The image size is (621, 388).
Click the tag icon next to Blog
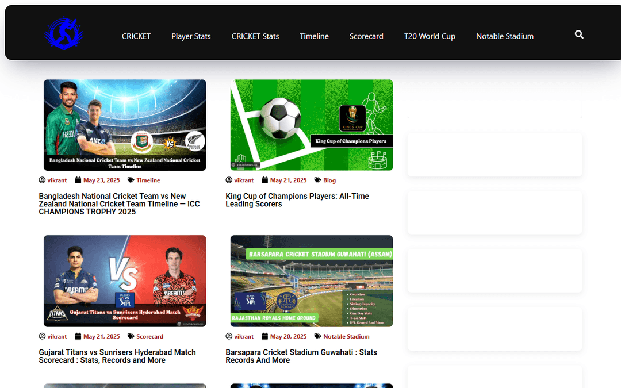tap(317, 180)
